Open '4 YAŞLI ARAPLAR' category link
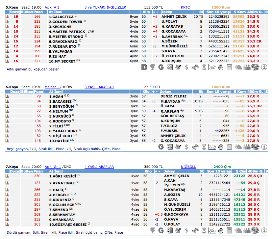 pyautogui.click(x=99, y=167)
